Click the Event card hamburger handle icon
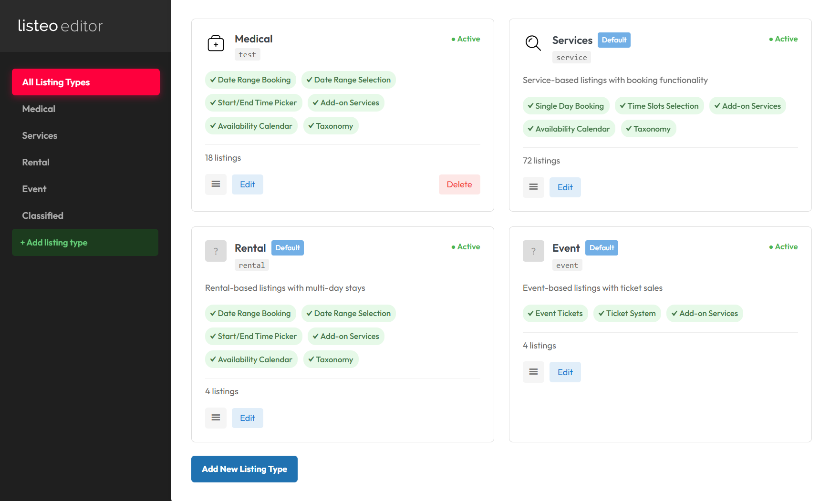 [x=533, y=372]
